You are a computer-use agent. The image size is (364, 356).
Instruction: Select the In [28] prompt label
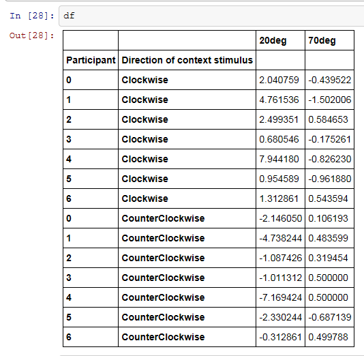point(32,16)
